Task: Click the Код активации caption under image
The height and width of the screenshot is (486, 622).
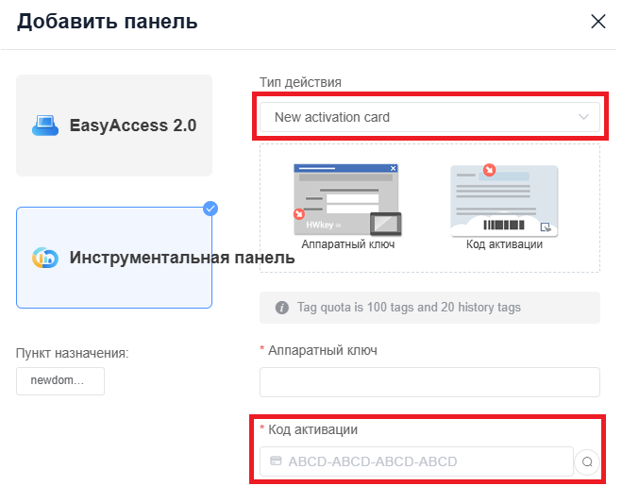Action: pyautogui.click(x=504, y=244)
